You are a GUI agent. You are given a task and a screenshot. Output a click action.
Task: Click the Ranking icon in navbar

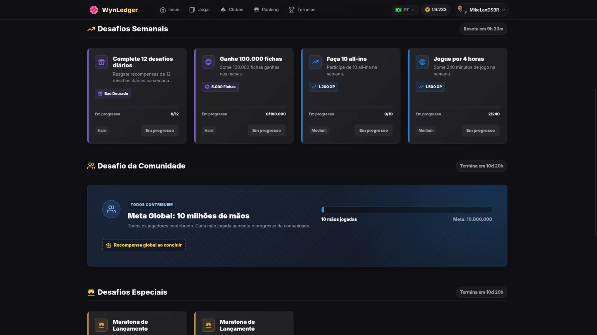click(256, 10)
